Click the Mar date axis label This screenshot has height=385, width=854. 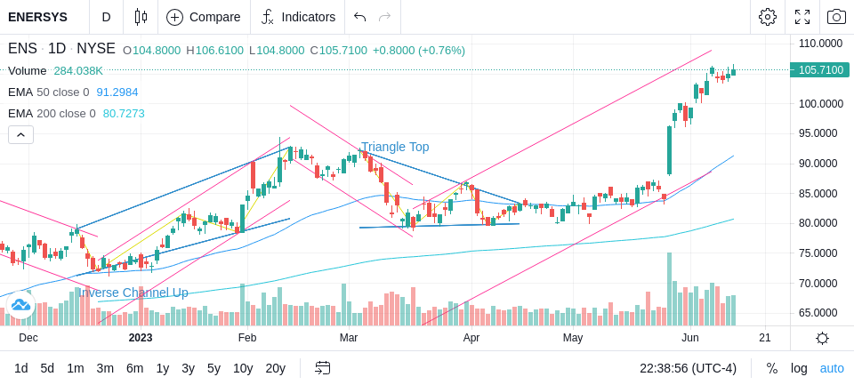click(x=349, y=338)
